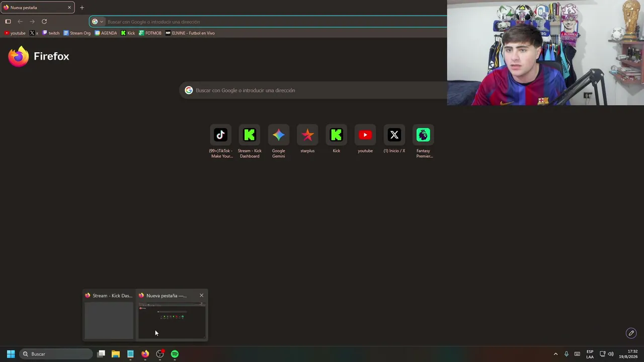Open Spotify from the taskbar
Image resolution: width=644 pixels, height=362 pixels.
coord(175,354)
